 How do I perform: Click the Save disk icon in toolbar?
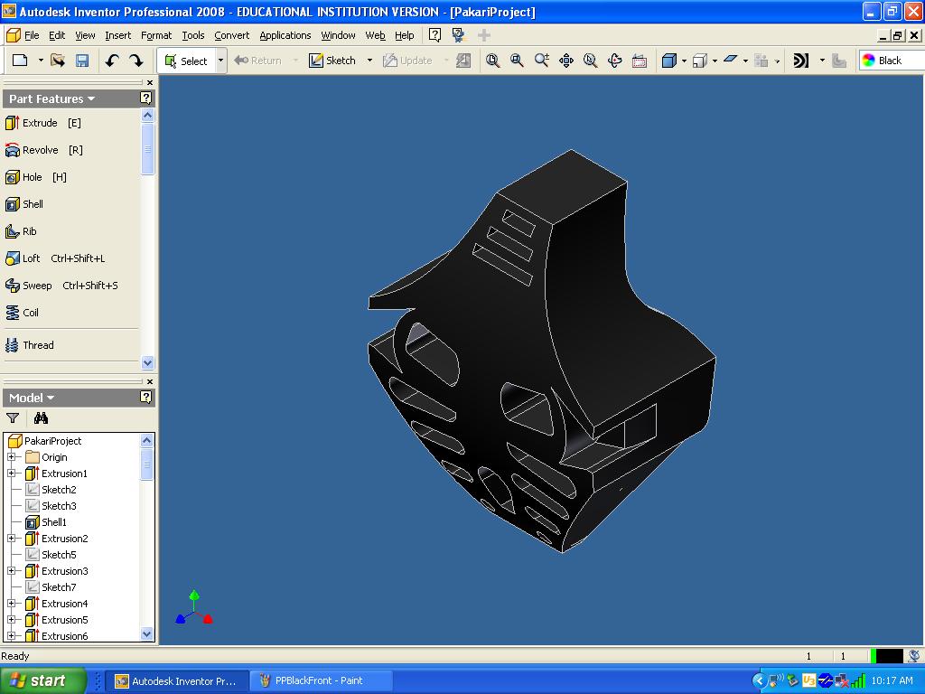click(x=82, y=61)
